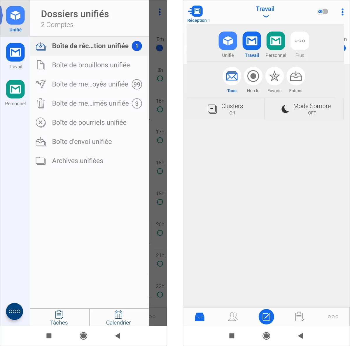Open the overflow menu on right screen
Image resolution: width=350 pixels, height=346 pixels.
[342, 12]
